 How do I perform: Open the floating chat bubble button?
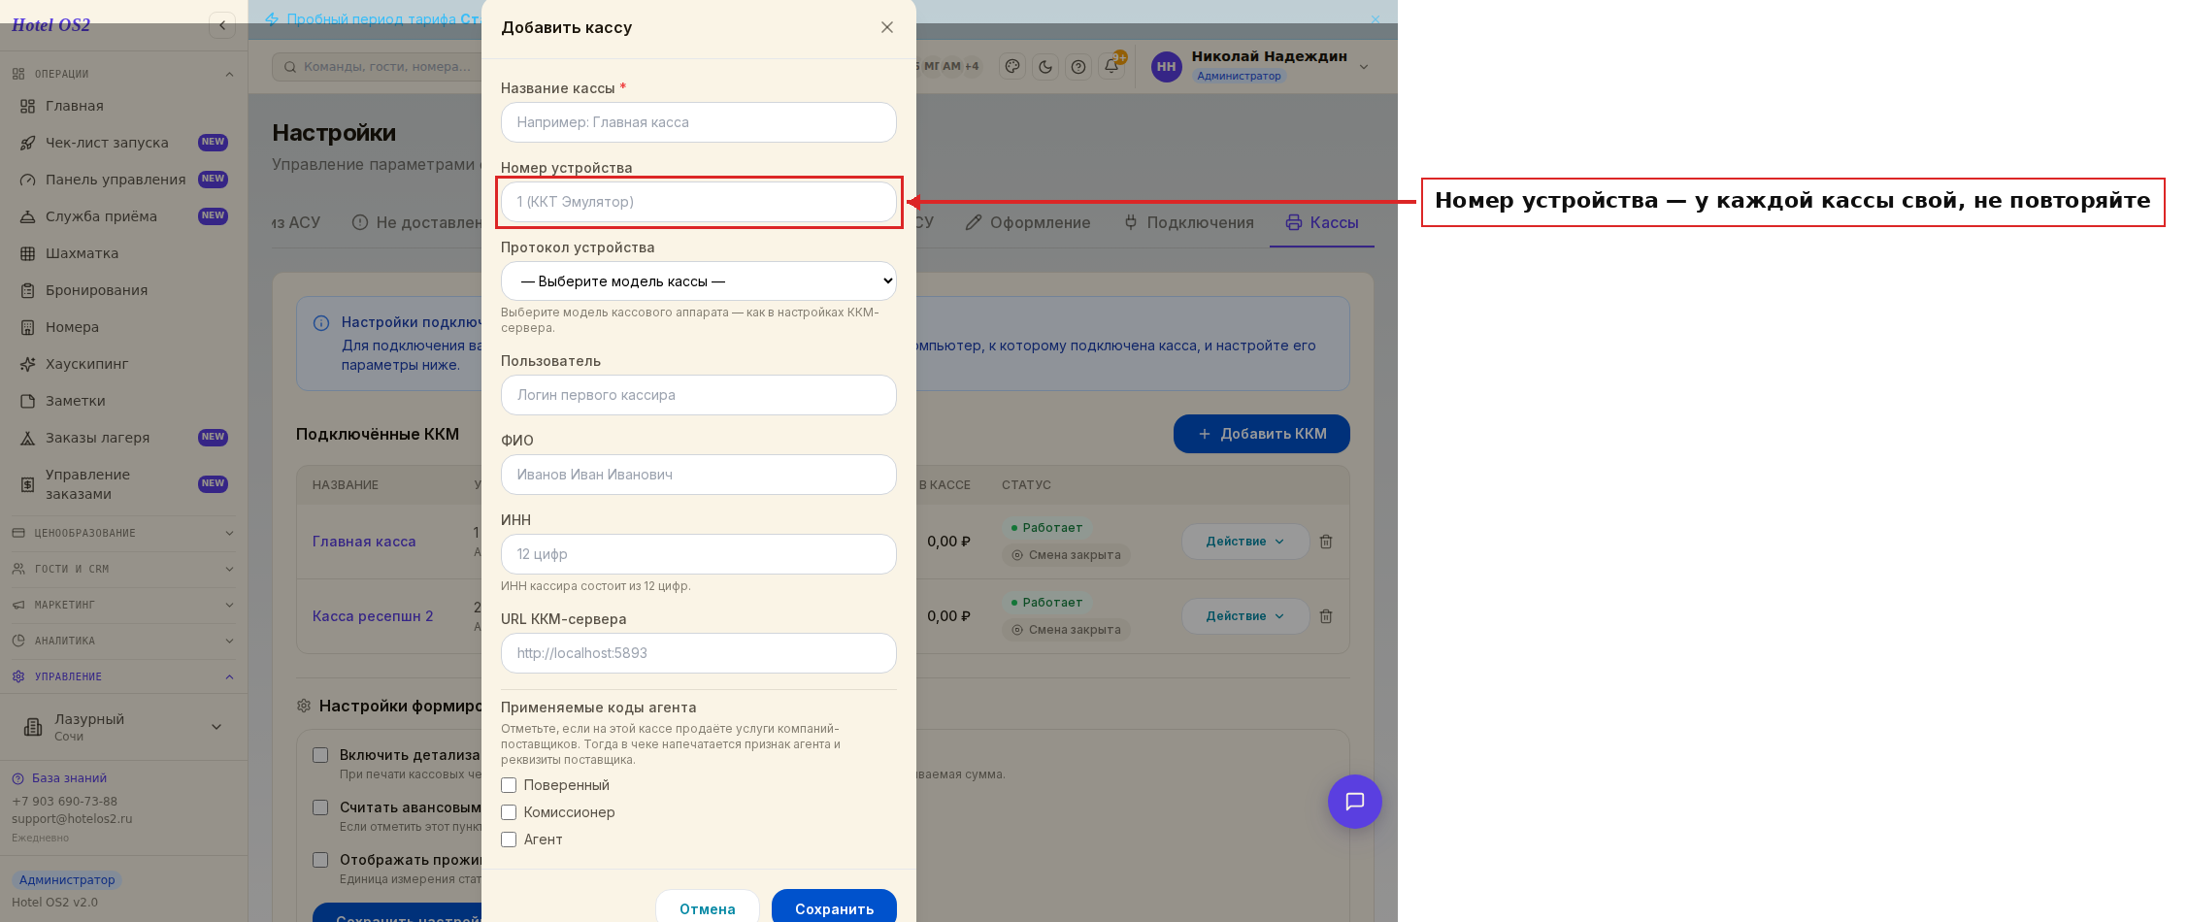(1355, 802)
